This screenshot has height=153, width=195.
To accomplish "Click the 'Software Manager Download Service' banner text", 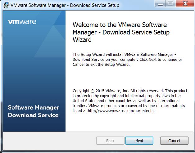I will tap(34, 111).
